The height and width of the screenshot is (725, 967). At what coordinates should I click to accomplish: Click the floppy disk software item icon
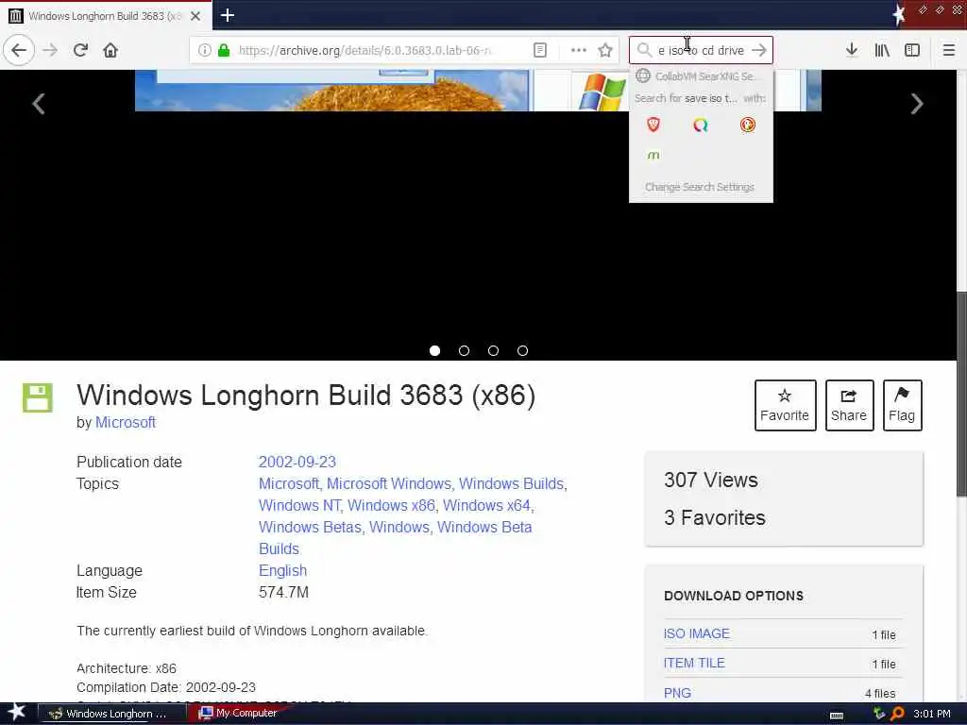pos(38,397)
